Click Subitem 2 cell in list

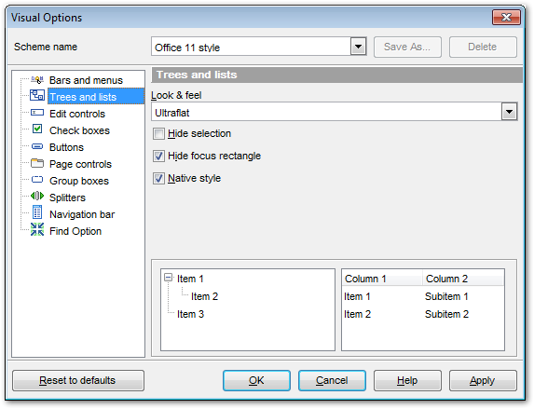pos(446,314)
